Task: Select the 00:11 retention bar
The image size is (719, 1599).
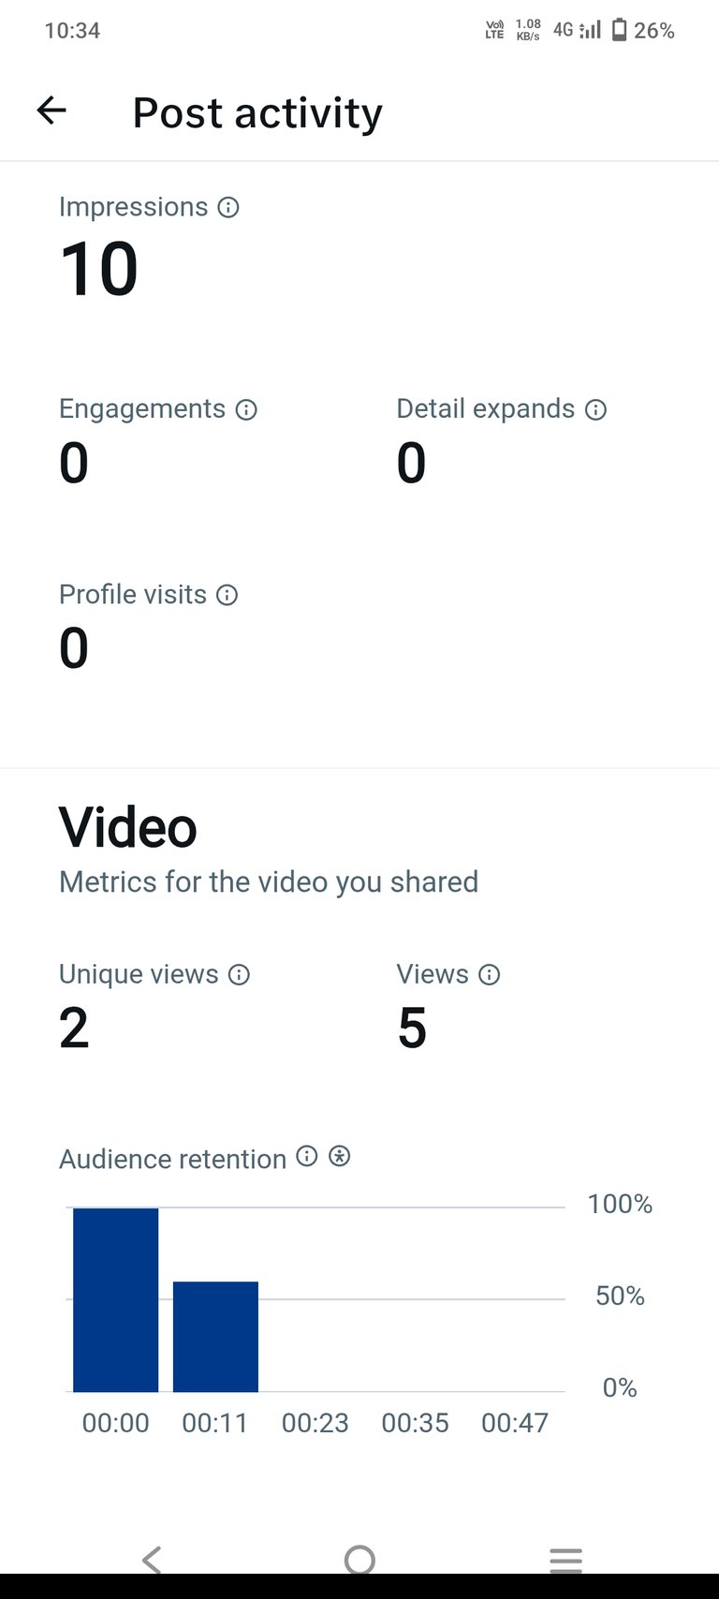Action: coord(215,1337)
